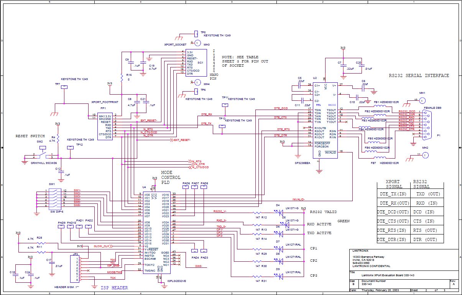The image size is (462, 295).
Task: Click the DTE_DCD net label
Action: pos(281,108)
